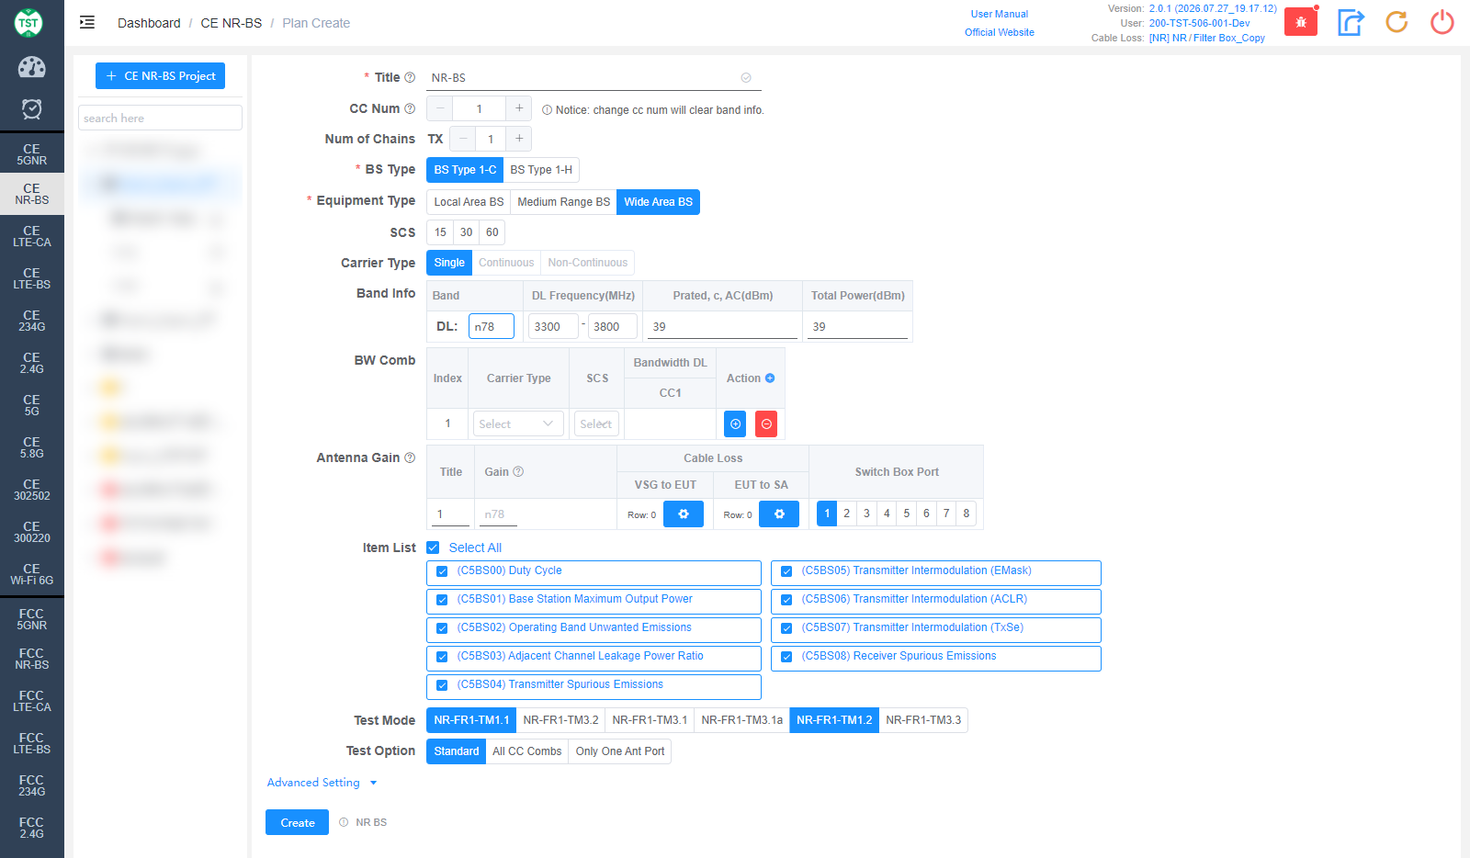1470x858 pixels.
Task: Go to Dashboard breadcrumb
Action: tap(149, 23)
